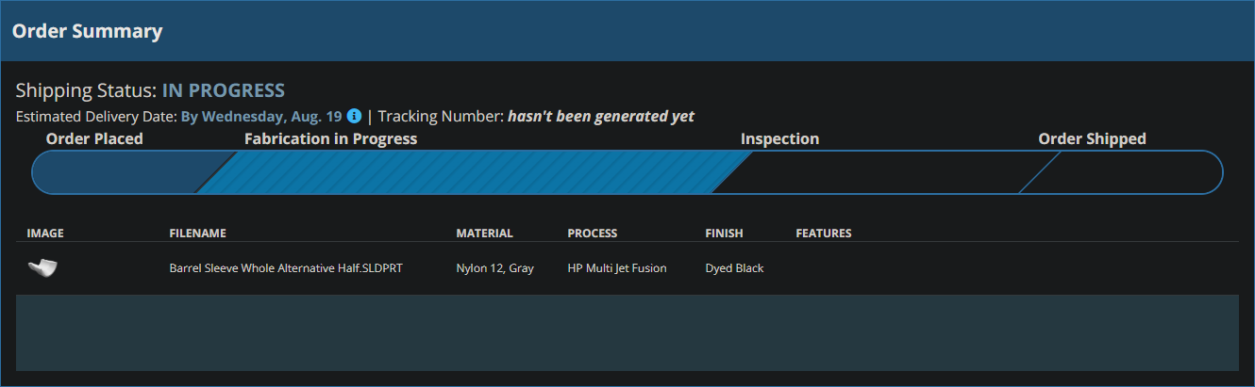
Task: Click the IN PROGRESS shipping status text
Action: coord(224,90)
